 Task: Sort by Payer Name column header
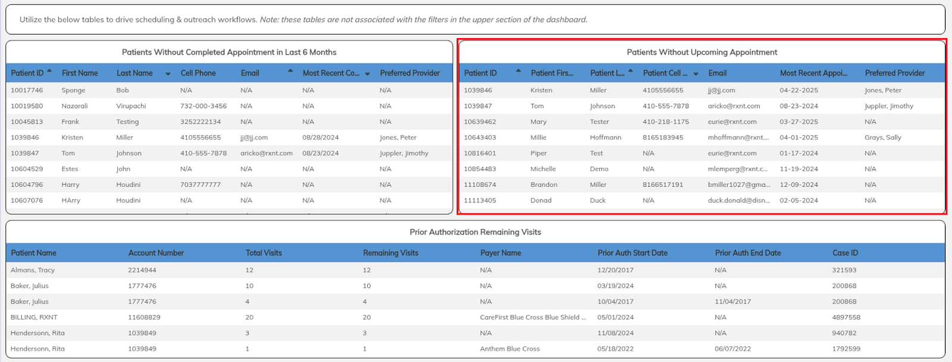500,253
